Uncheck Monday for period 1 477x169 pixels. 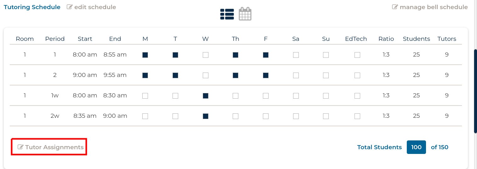[x=145, y=55]
